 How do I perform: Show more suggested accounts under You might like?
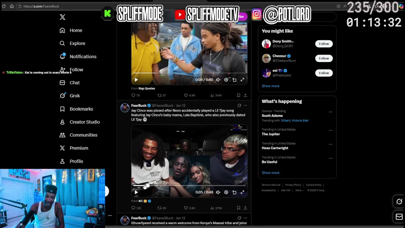271,86
